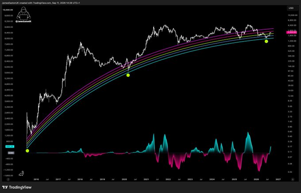Click the 29.00 label on right price axis

[292, 85]
